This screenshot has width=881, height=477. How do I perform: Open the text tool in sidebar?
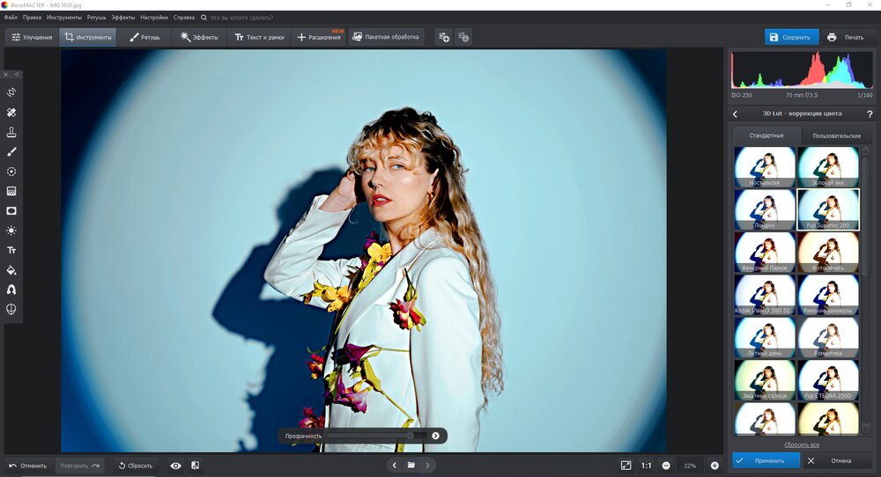(x=11, y=250)
